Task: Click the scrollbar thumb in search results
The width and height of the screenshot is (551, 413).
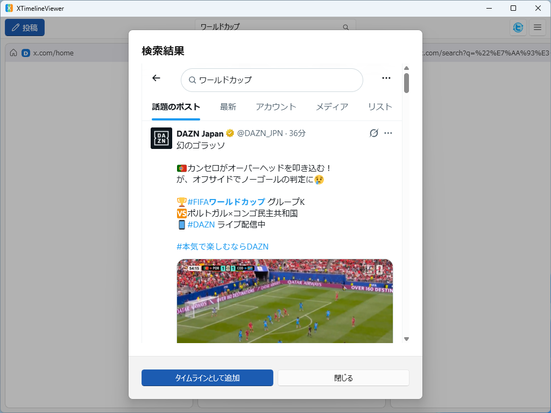Action: 407,83
